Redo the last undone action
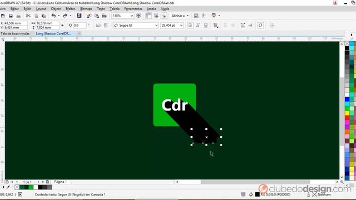 [x=65, y=16]
